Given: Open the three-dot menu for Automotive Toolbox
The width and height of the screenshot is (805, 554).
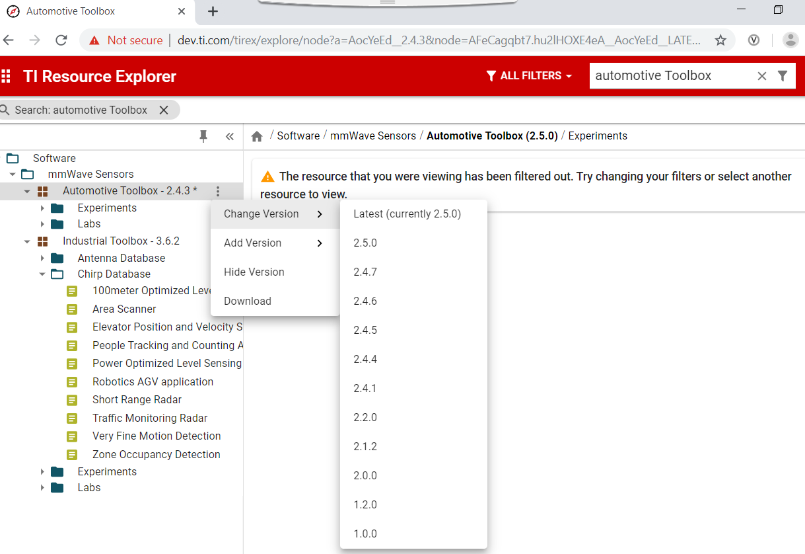Looking at the screenshot, I should pyautogui.click(x=218, y=191).
